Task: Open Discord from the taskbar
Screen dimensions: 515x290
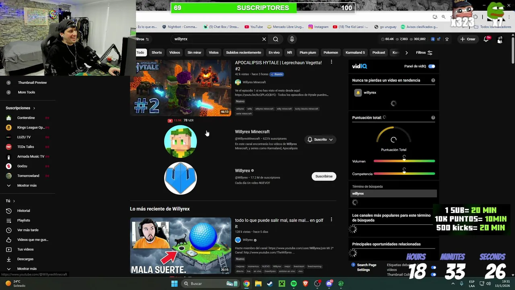Action: pyautogui.click(x=329, y=284)
